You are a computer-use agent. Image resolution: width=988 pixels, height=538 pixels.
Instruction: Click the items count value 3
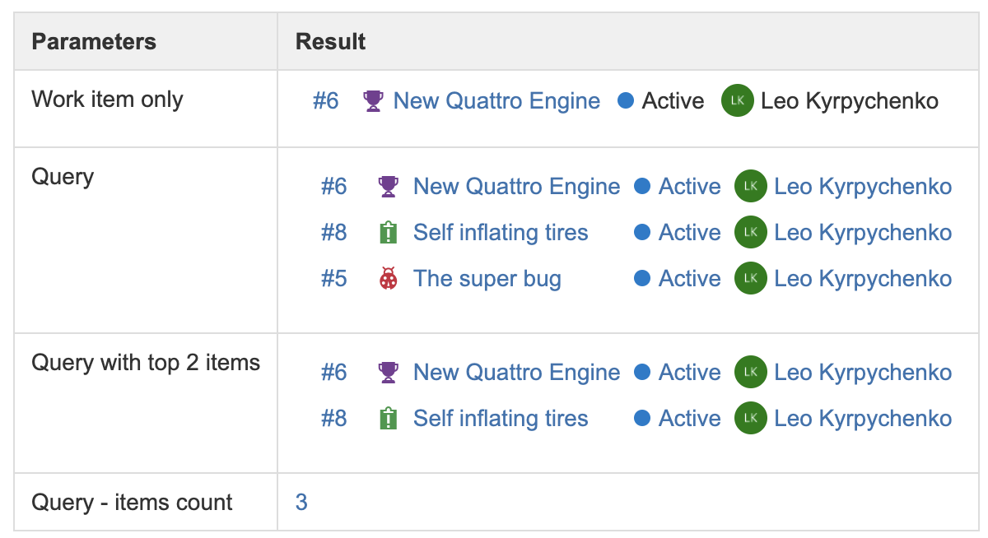301,502
